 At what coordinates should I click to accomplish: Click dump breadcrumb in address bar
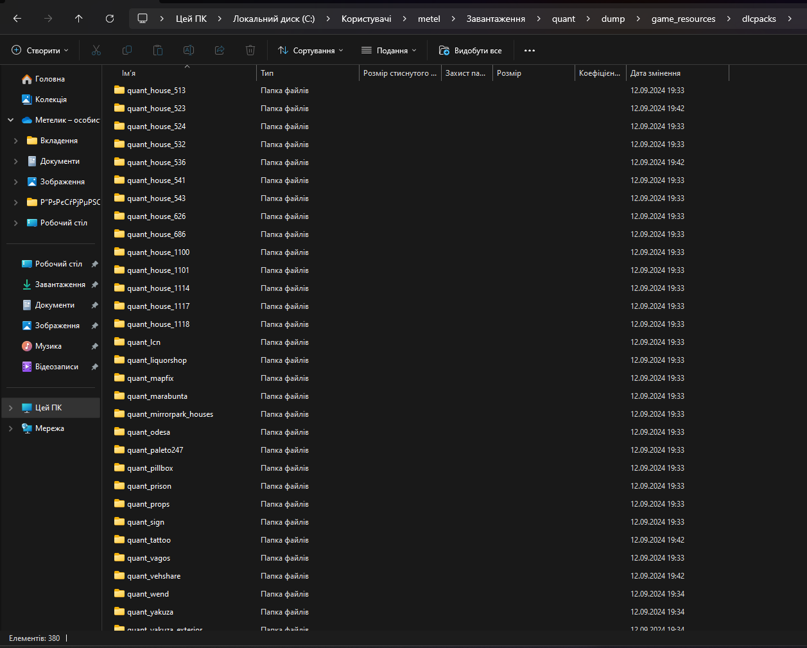[613, 19]
